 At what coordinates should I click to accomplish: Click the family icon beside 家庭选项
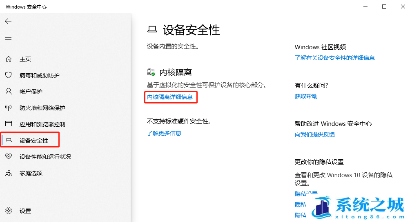9,173
